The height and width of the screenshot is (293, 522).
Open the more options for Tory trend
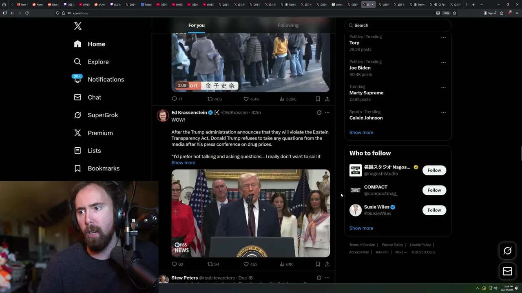coord(443,37)
